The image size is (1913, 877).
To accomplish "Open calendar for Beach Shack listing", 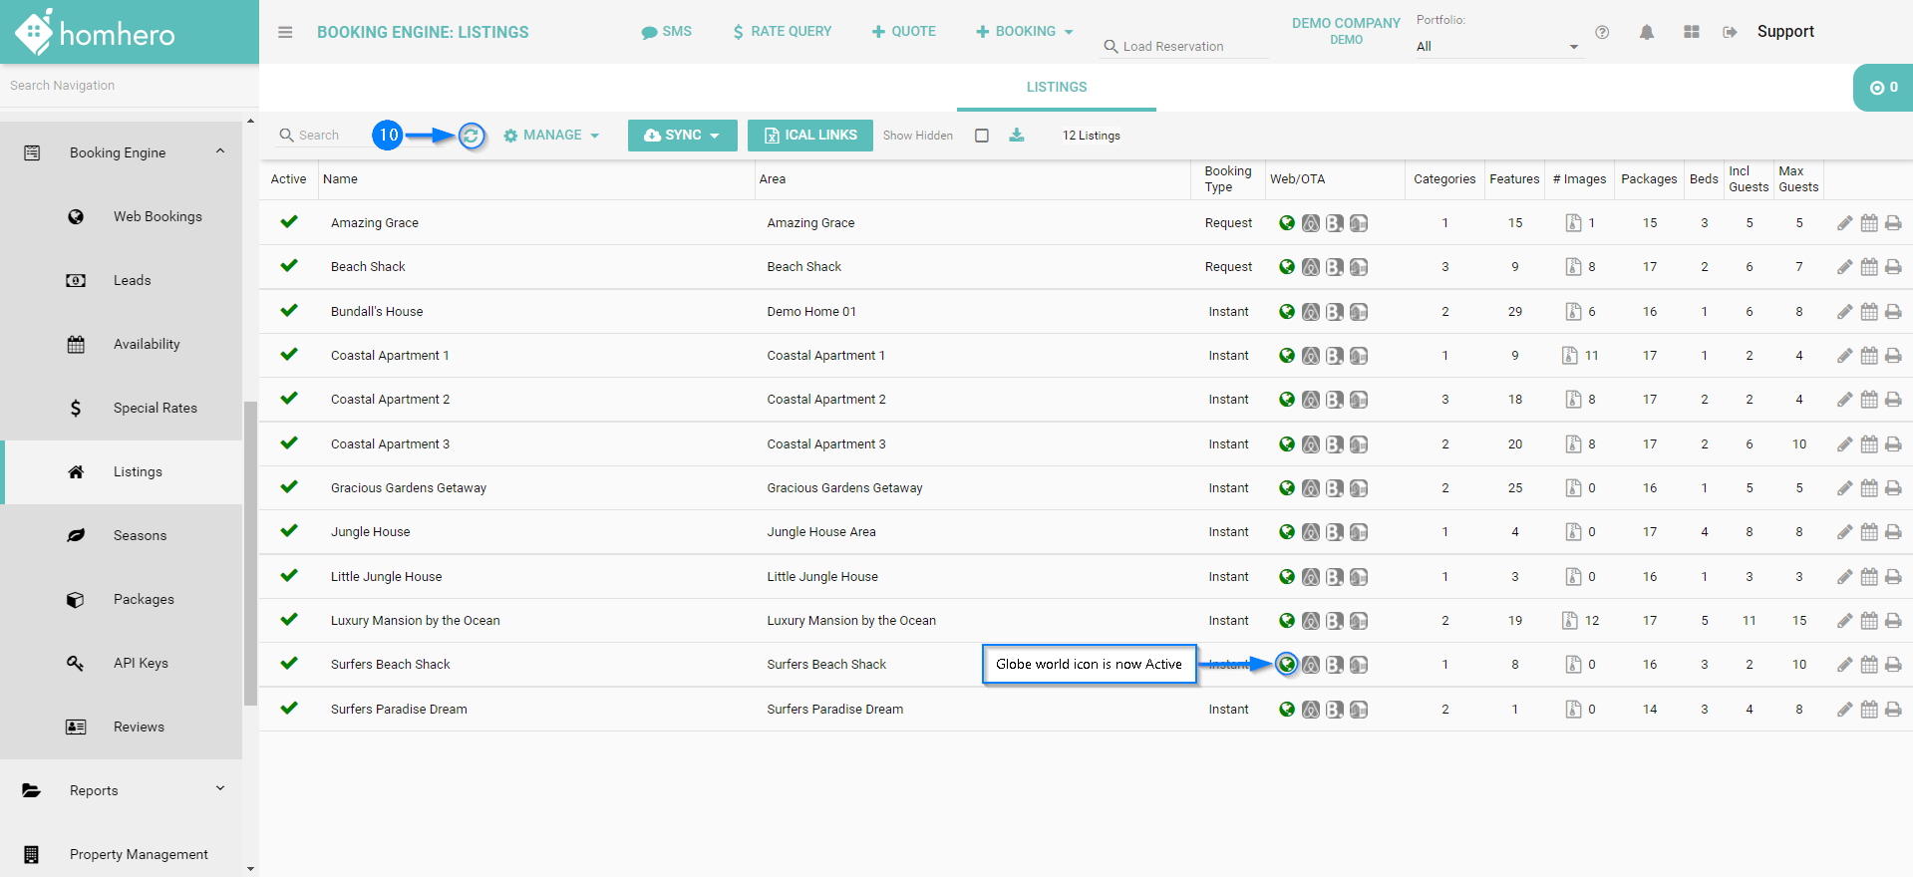I will tap(1869, 267).
